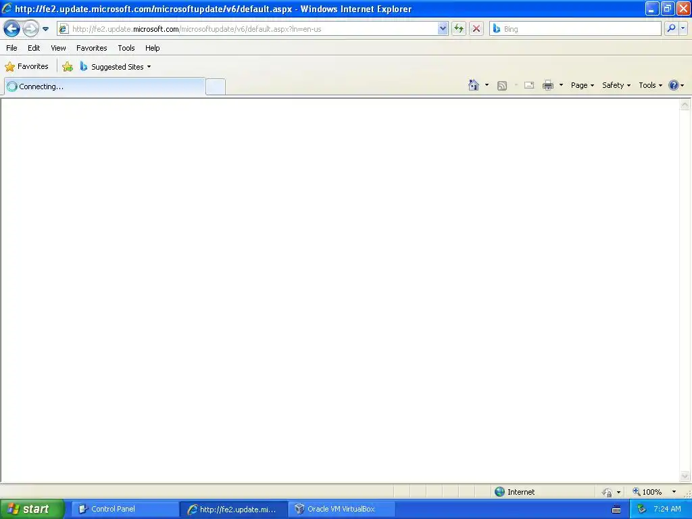Viewport: 692px width, 519px height.
Task: Restore down the Internet Explorer window
Action: click(667, 8)
